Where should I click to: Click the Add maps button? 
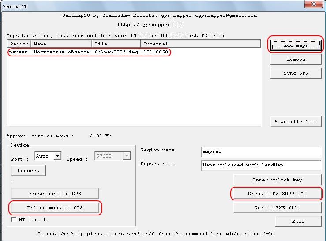point(296,45)
